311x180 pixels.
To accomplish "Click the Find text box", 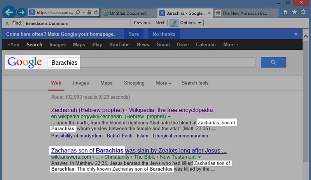I will tap(77, 23).
